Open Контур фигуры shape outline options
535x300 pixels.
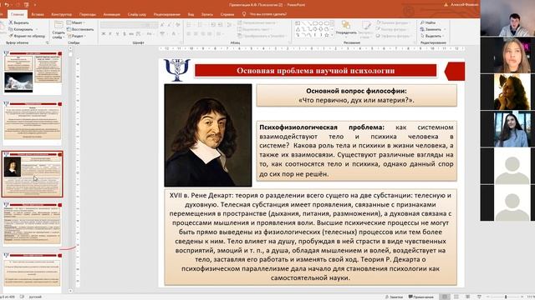click(392, 29)
